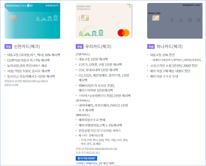Click the 스타벅스(사이렌오더 포함) 2천원 캐시백 line
206x166 pixels.
click(x=104, y=96)
